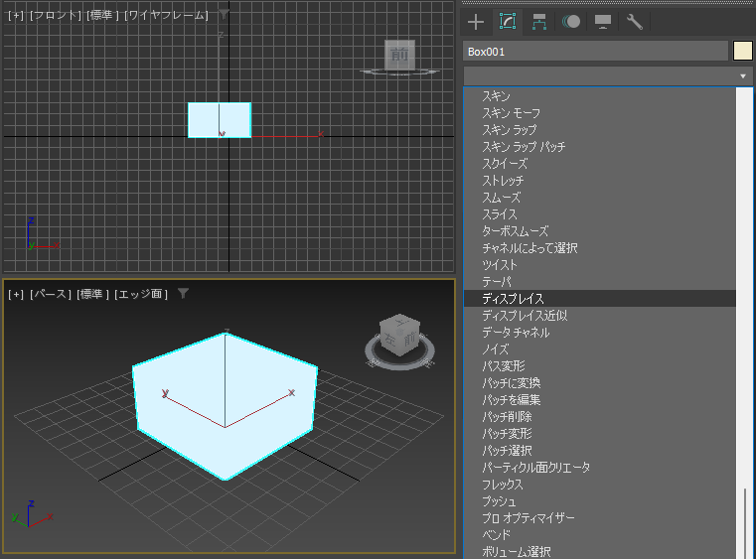Open the Modify command panel tab
The width and height of the screenshot is (756, 559).
click(x=508, y=22)
